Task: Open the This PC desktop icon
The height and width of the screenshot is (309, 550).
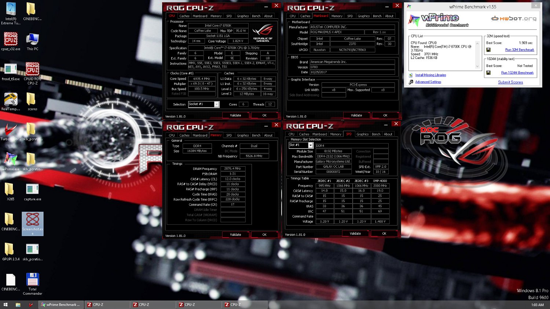Action: coord(32,41)
